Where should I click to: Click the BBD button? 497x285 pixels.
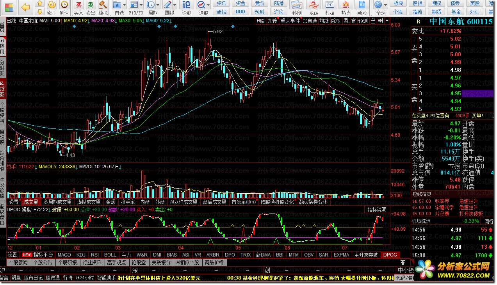pyautogui.click(x=241, y=12)
